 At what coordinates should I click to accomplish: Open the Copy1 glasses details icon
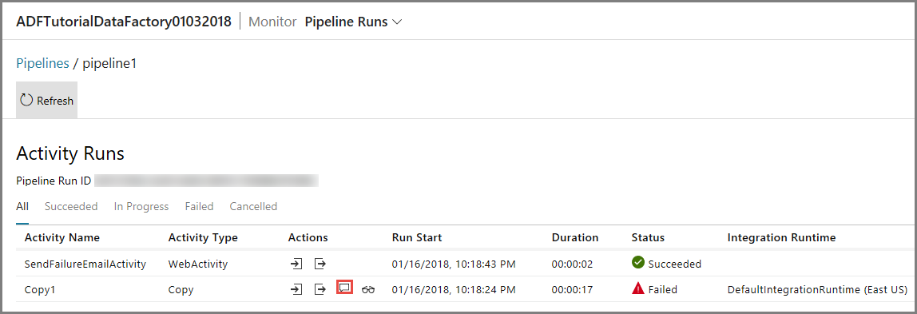coord(368,289)
